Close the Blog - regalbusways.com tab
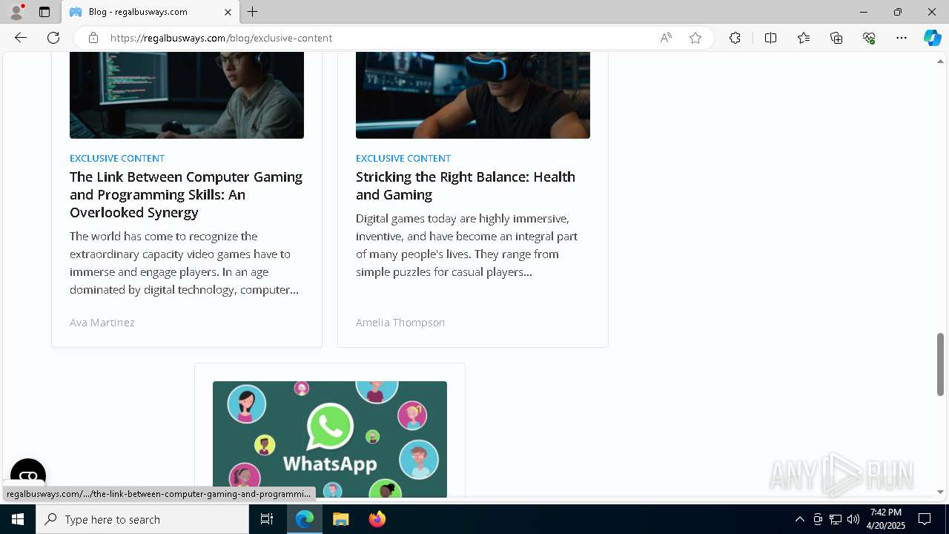The height and width of the screenshot is (534, 949). (x=228, y=12)
